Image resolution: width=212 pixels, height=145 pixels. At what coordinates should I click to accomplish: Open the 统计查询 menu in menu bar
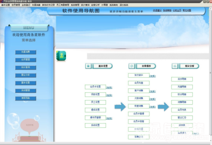pyautogui.click(x=85, y=5)
